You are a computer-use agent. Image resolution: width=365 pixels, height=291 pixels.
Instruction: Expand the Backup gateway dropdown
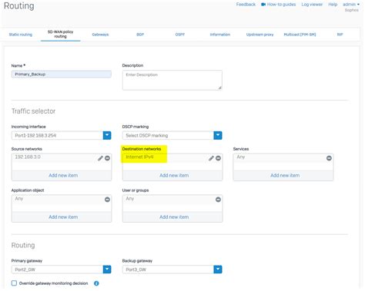coord(218,270)
